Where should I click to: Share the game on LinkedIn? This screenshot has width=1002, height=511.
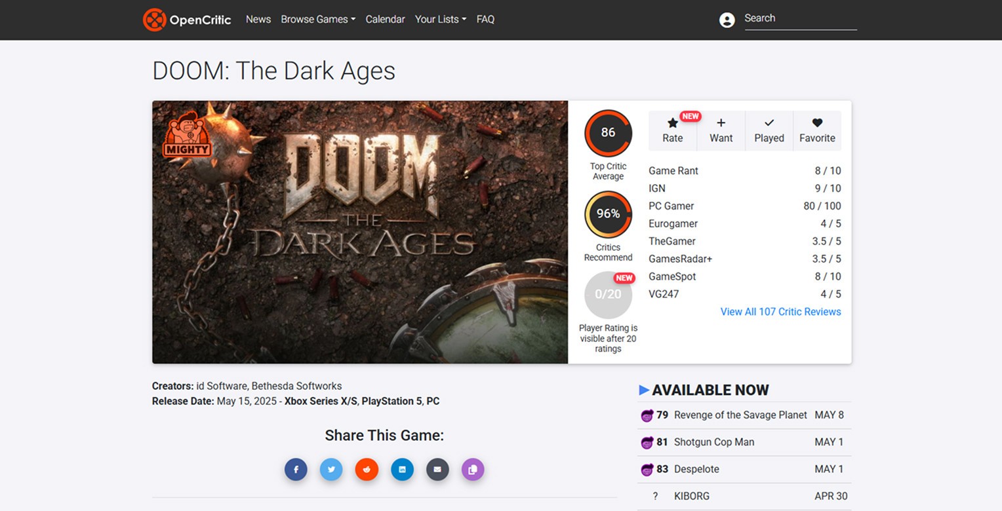coord(402,469)
